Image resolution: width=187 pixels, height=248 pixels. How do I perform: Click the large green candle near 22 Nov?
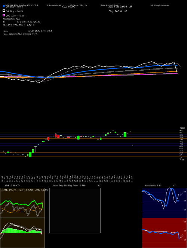pyautogui.click(x=125, y=135)
